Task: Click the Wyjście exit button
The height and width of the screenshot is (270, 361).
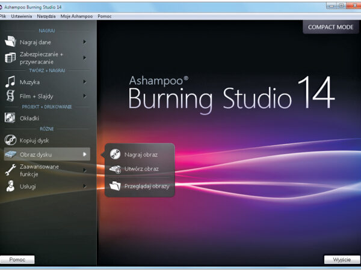Action: coord(341,260)
